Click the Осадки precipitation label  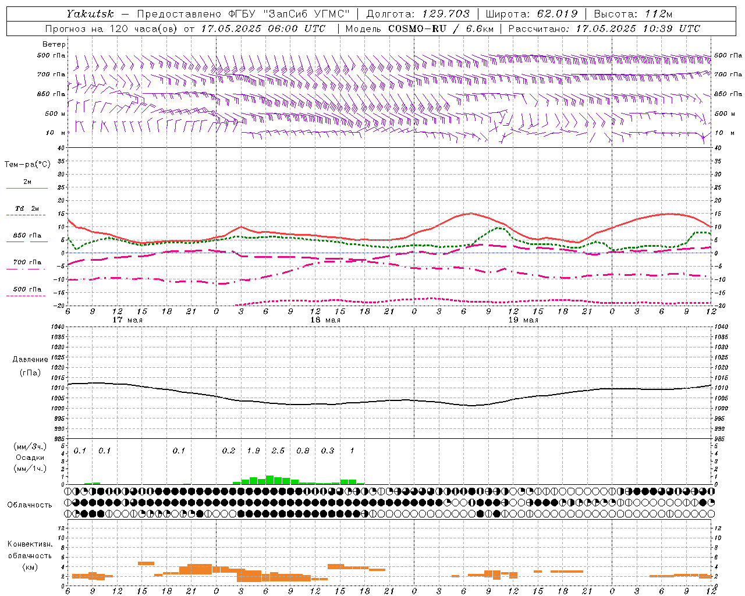click(x=30, y=458)
